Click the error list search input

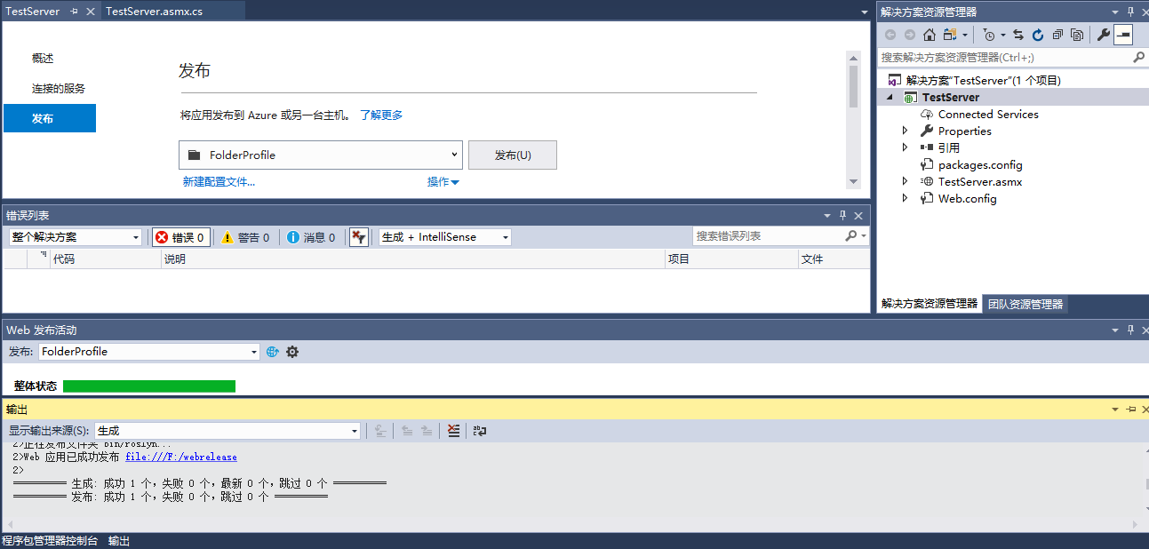coord(767,236)
